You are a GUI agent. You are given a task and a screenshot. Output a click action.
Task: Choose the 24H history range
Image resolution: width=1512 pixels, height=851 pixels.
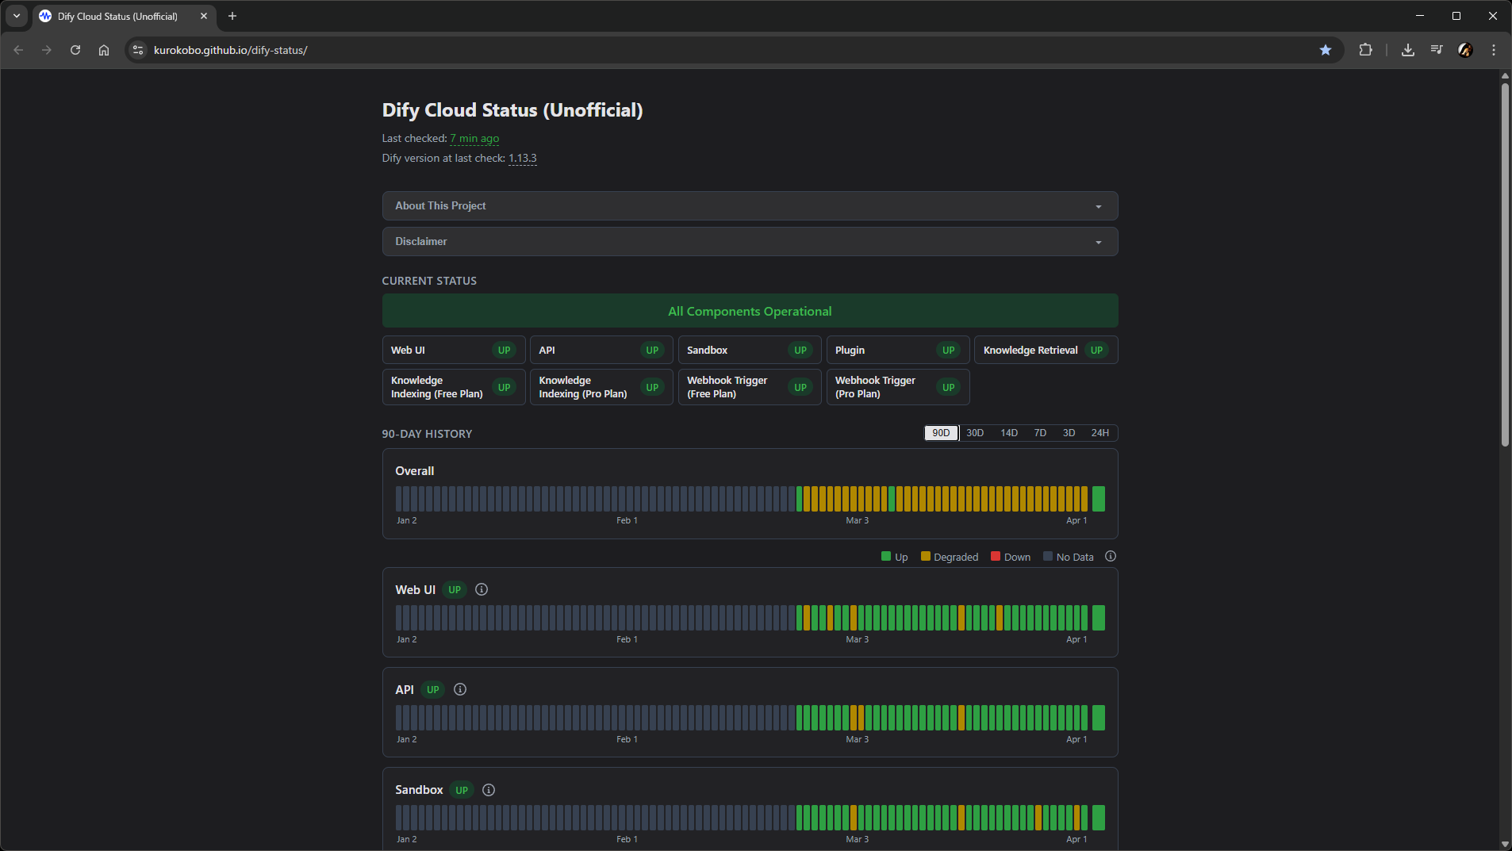[x=1099, y=433]
